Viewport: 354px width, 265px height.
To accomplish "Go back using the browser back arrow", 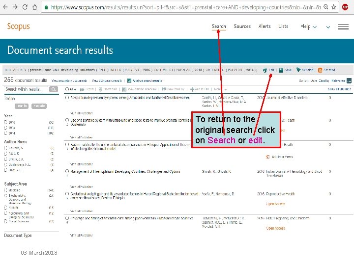I will [5, 7].
